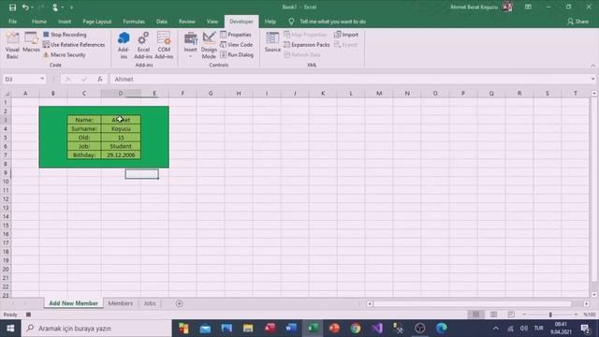The image size is (599, 337).
Task: Switch to the Insert ribbon tab
Action: (65, 22)
